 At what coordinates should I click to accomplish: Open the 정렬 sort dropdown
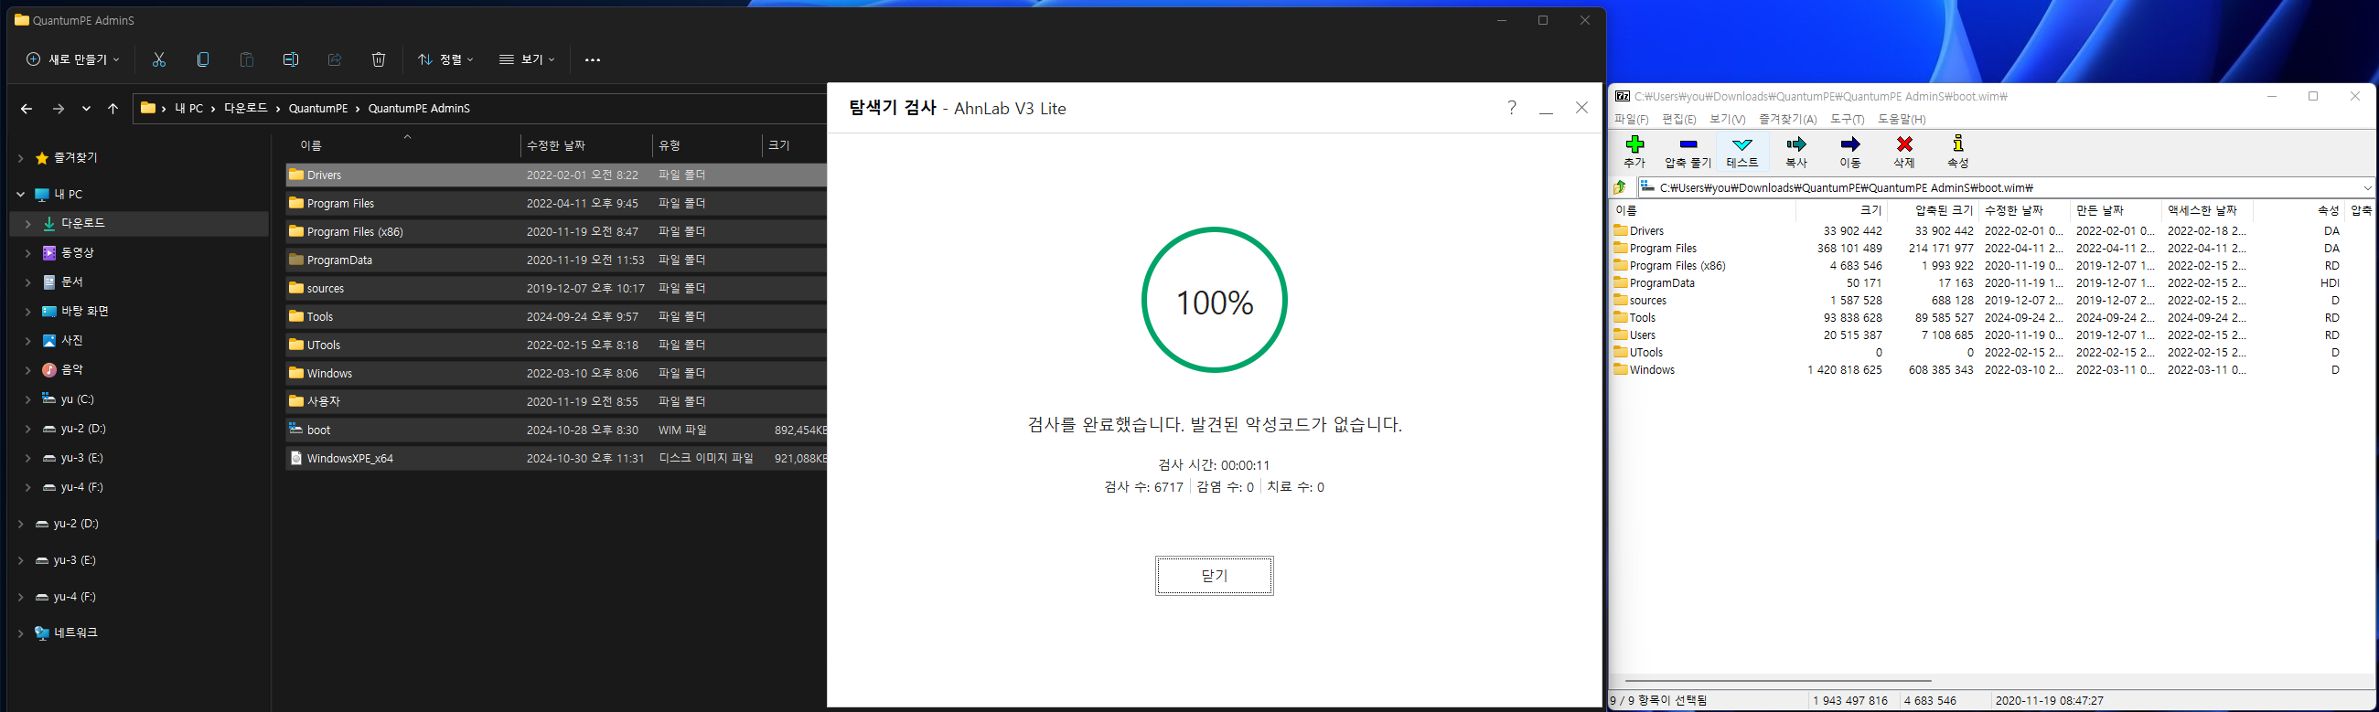coord(445,60)
